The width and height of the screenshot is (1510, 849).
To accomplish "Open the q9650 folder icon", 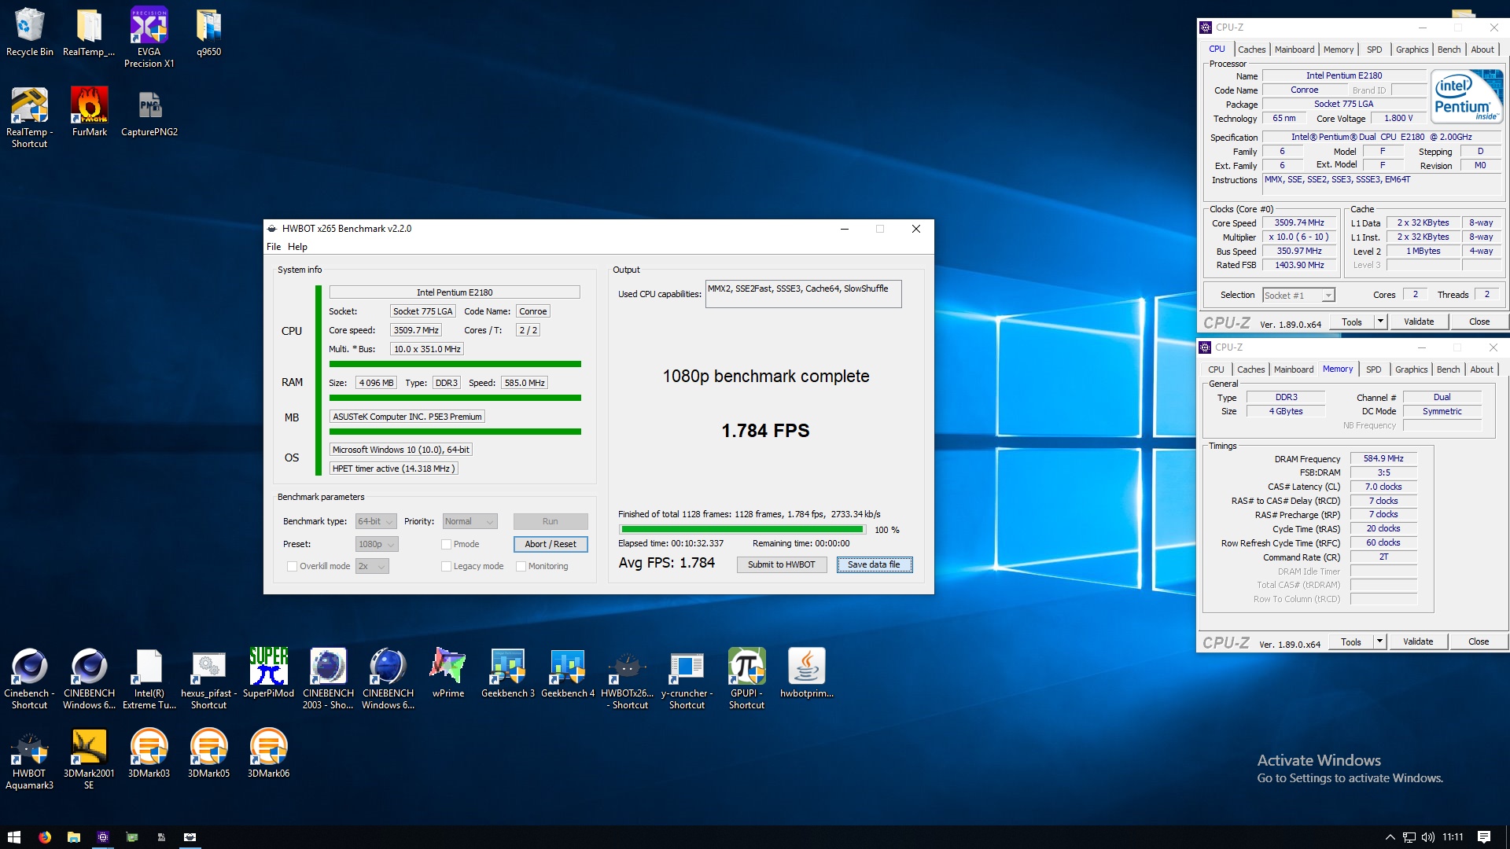I will point(208,31).
